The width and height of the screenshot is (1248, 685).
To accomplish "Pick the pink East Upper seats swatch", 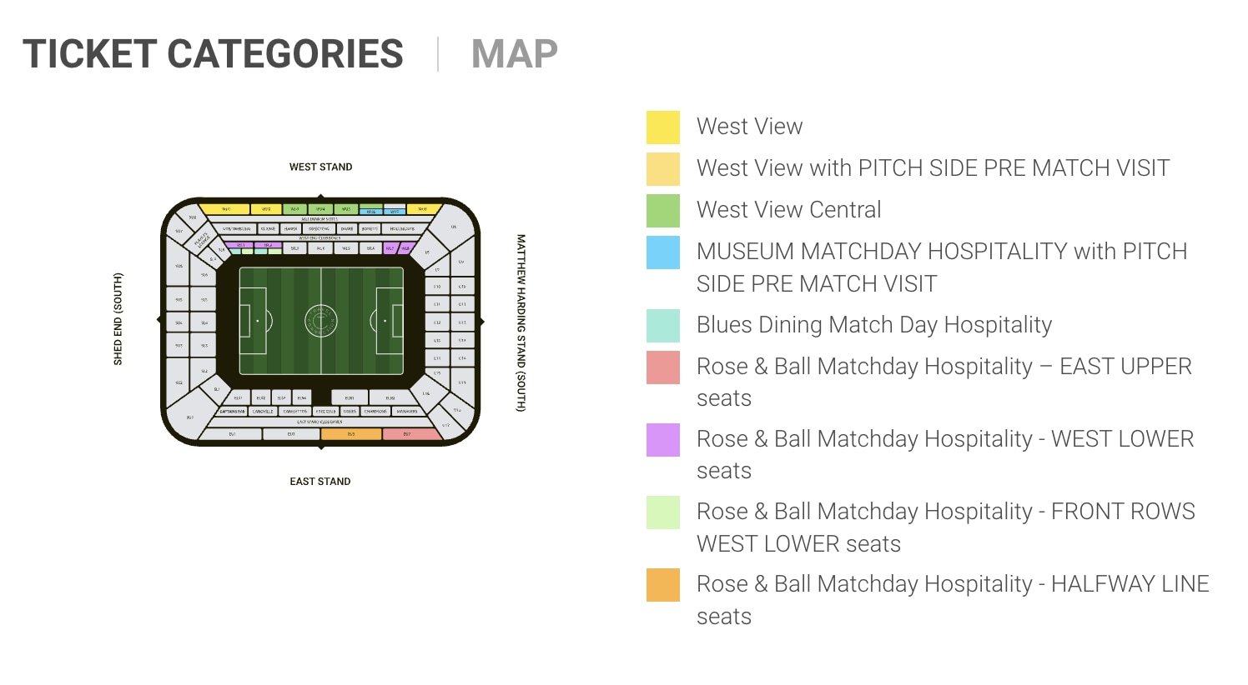I will point(662,367).
